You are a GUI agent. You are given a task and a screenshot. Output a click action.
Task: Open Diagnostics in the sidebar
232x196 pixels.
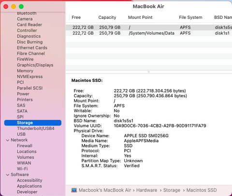pyautogui.click(x=29, y=36)
